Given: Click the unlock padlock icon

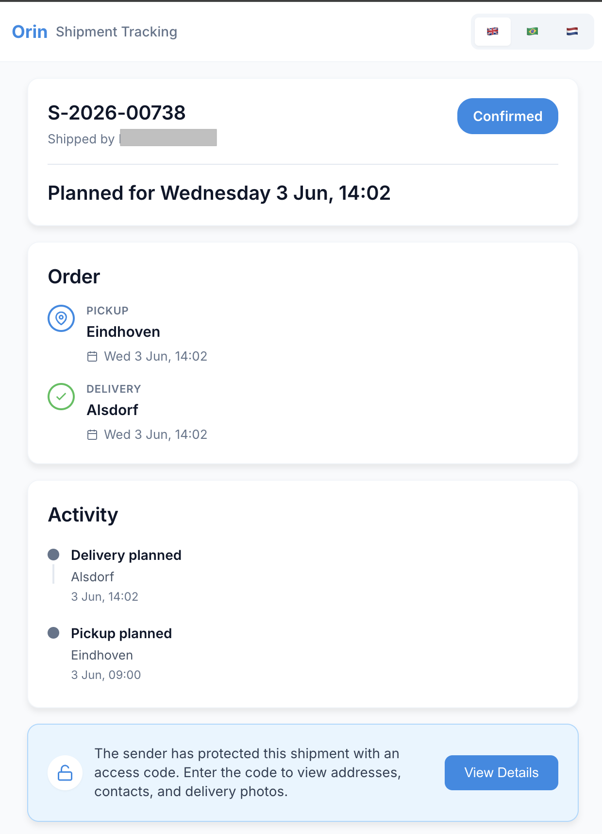Looking at the screenshot, I should click(x=65, y=773).
